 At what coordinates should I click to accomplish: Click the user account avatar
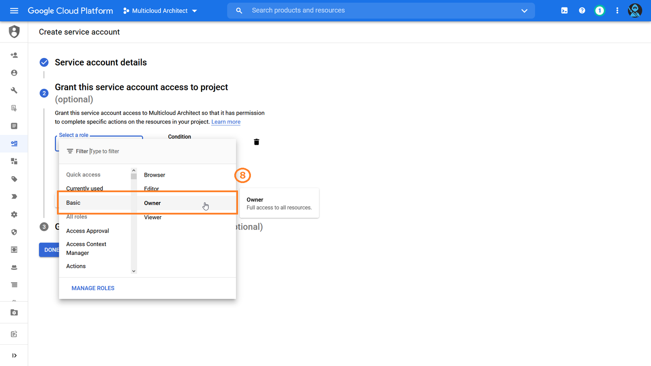click(634, 11)
